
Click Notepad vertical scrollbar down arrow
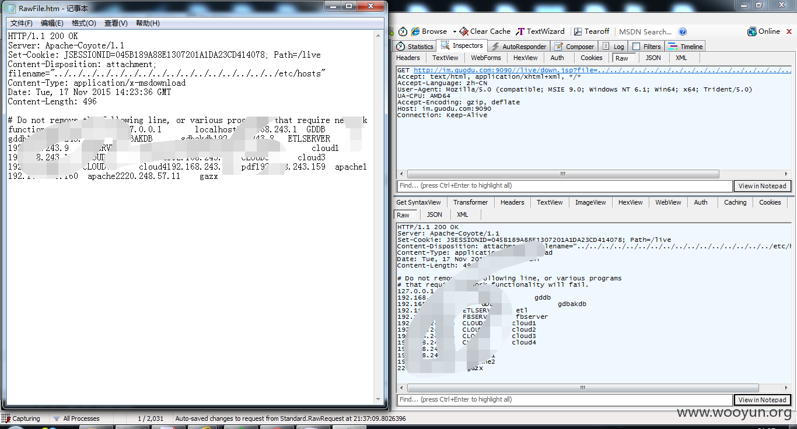click(x=379, y=400)
